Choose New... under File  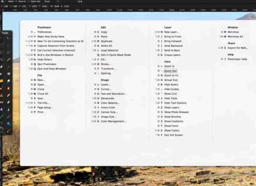pyautogui.click(x=41, y=80)
